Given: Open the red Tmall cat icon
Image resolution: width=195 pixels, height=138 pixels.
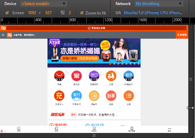Looking at the screenshot, I should [59, 76].
